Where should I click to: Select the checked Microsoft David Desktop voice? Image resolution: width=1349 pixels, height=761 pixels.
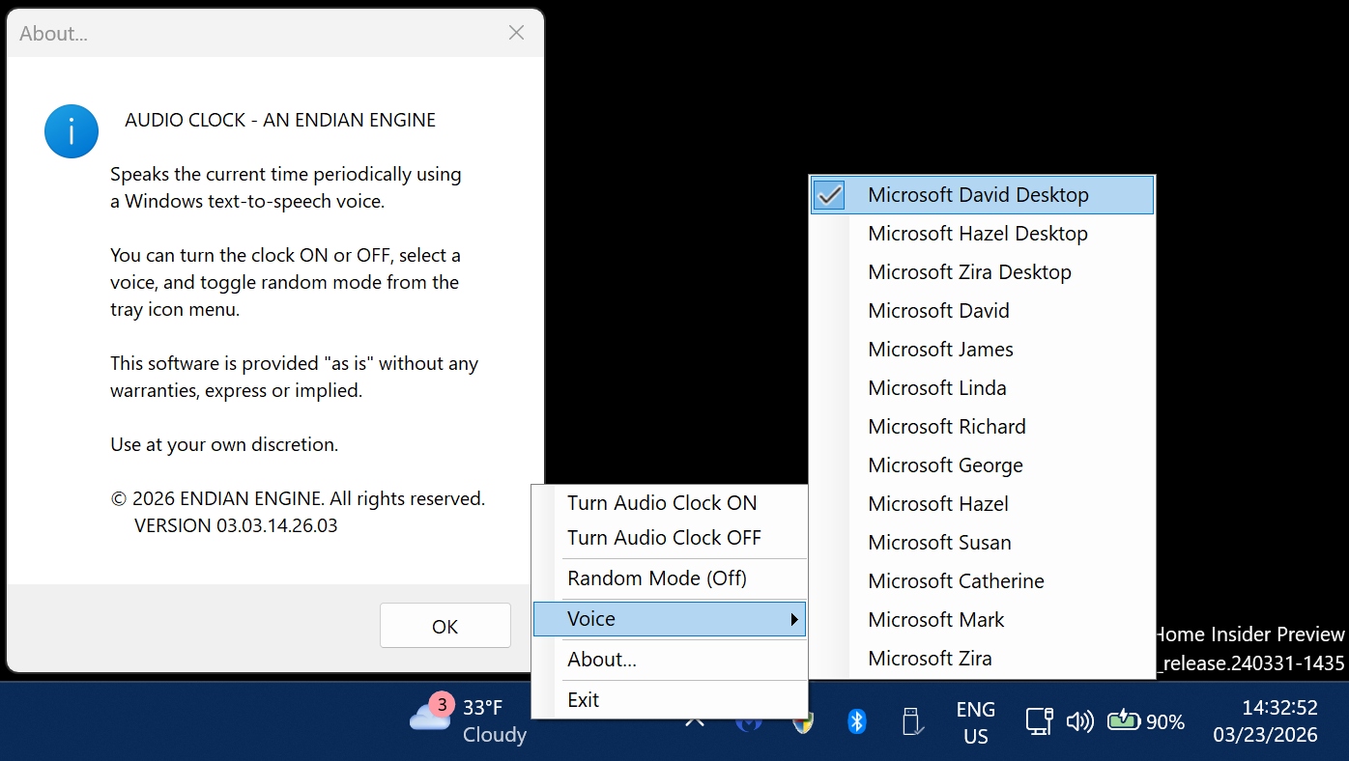point(982,195)
